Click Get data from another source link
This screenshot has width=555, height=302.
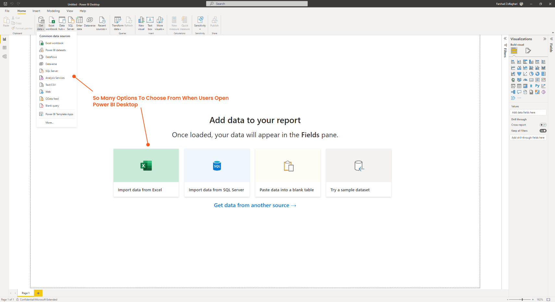click(255, 205)
